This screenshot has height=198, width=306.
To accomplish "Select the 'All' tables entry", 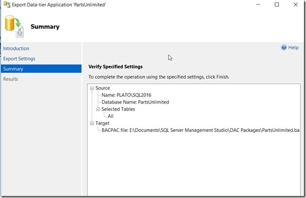I will click(x=110, y=116).
